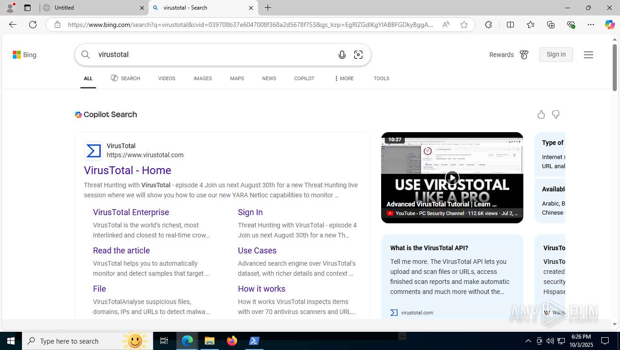
Task: Expand the MORE search options
Action: (x=344, y=78)
